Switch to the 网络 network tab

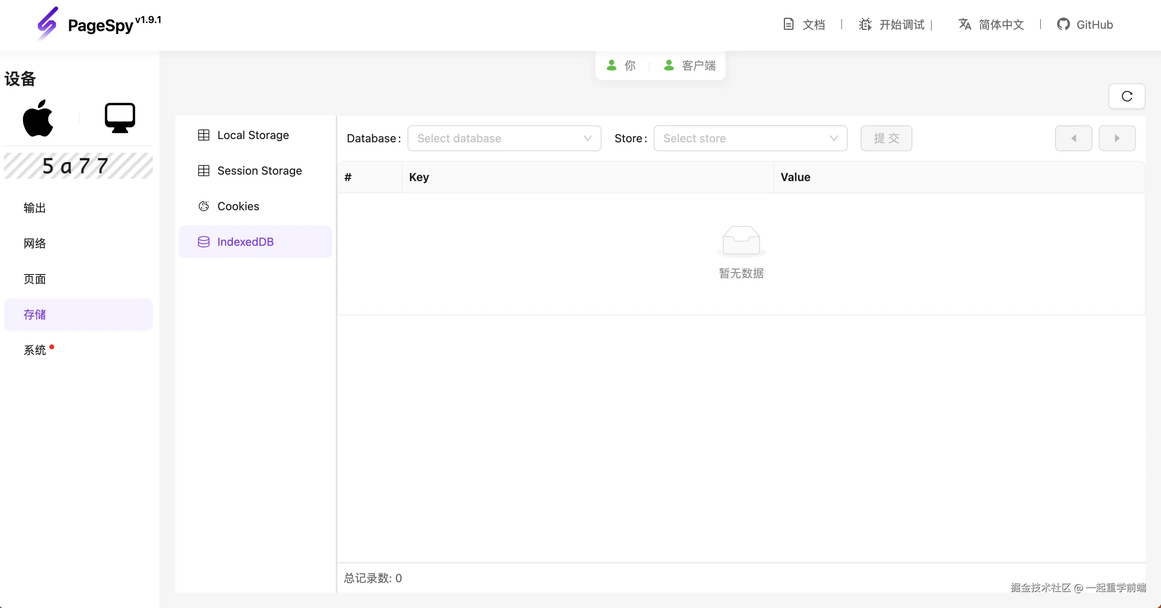(x=35, y=243)
